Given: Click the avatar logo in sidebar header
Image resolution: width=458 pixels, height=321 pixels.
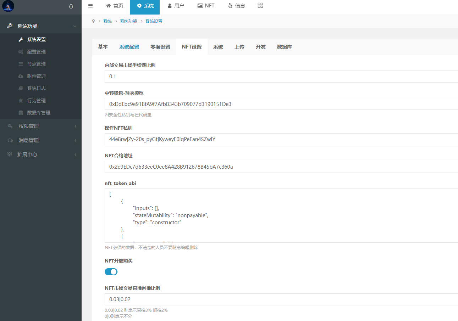Looking at the screenshot, I should point(8,6).
